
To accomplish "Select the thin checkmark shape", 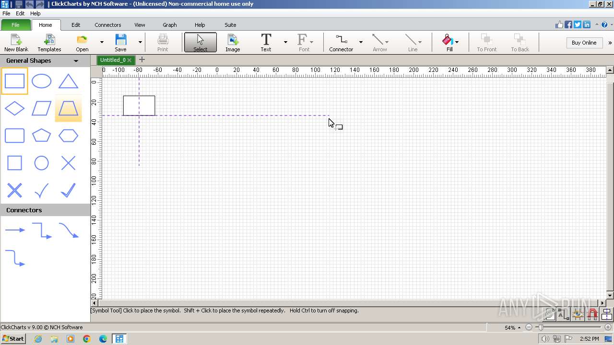I will pyautogui.click(x=41, y=190).
